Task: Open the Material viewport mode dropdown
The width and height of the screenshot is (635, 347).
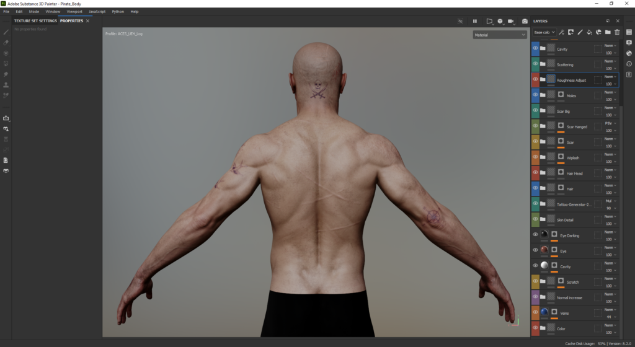Action: (x=500, y=35)
